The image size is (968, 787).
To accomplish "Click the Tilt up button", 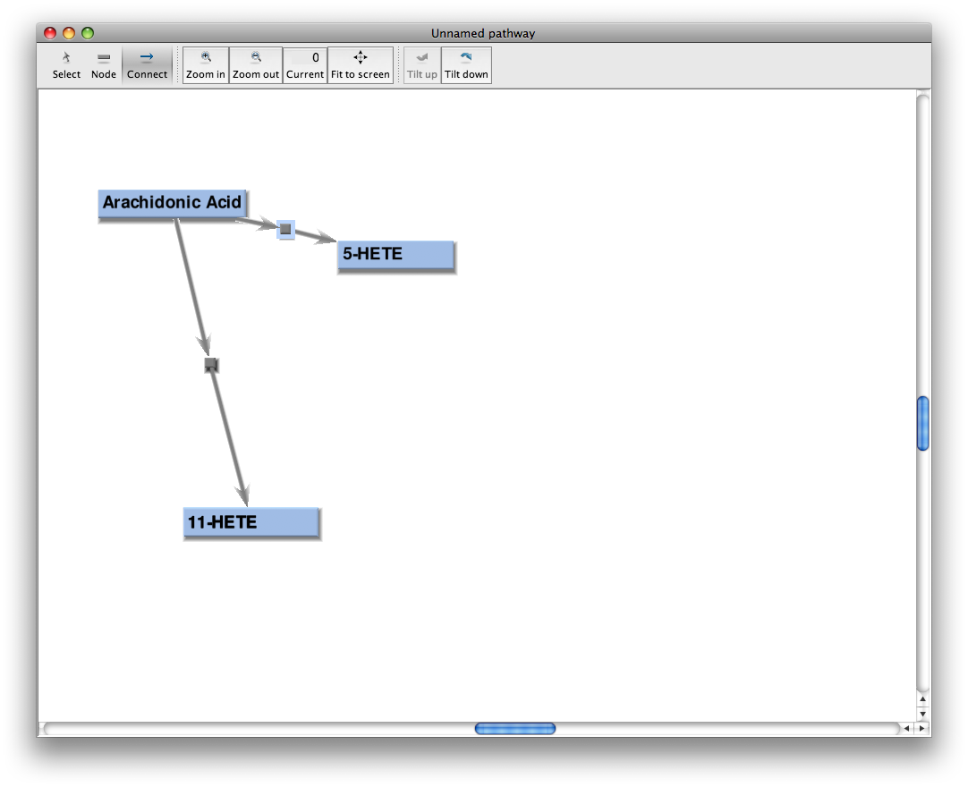I will pos(422,65).
